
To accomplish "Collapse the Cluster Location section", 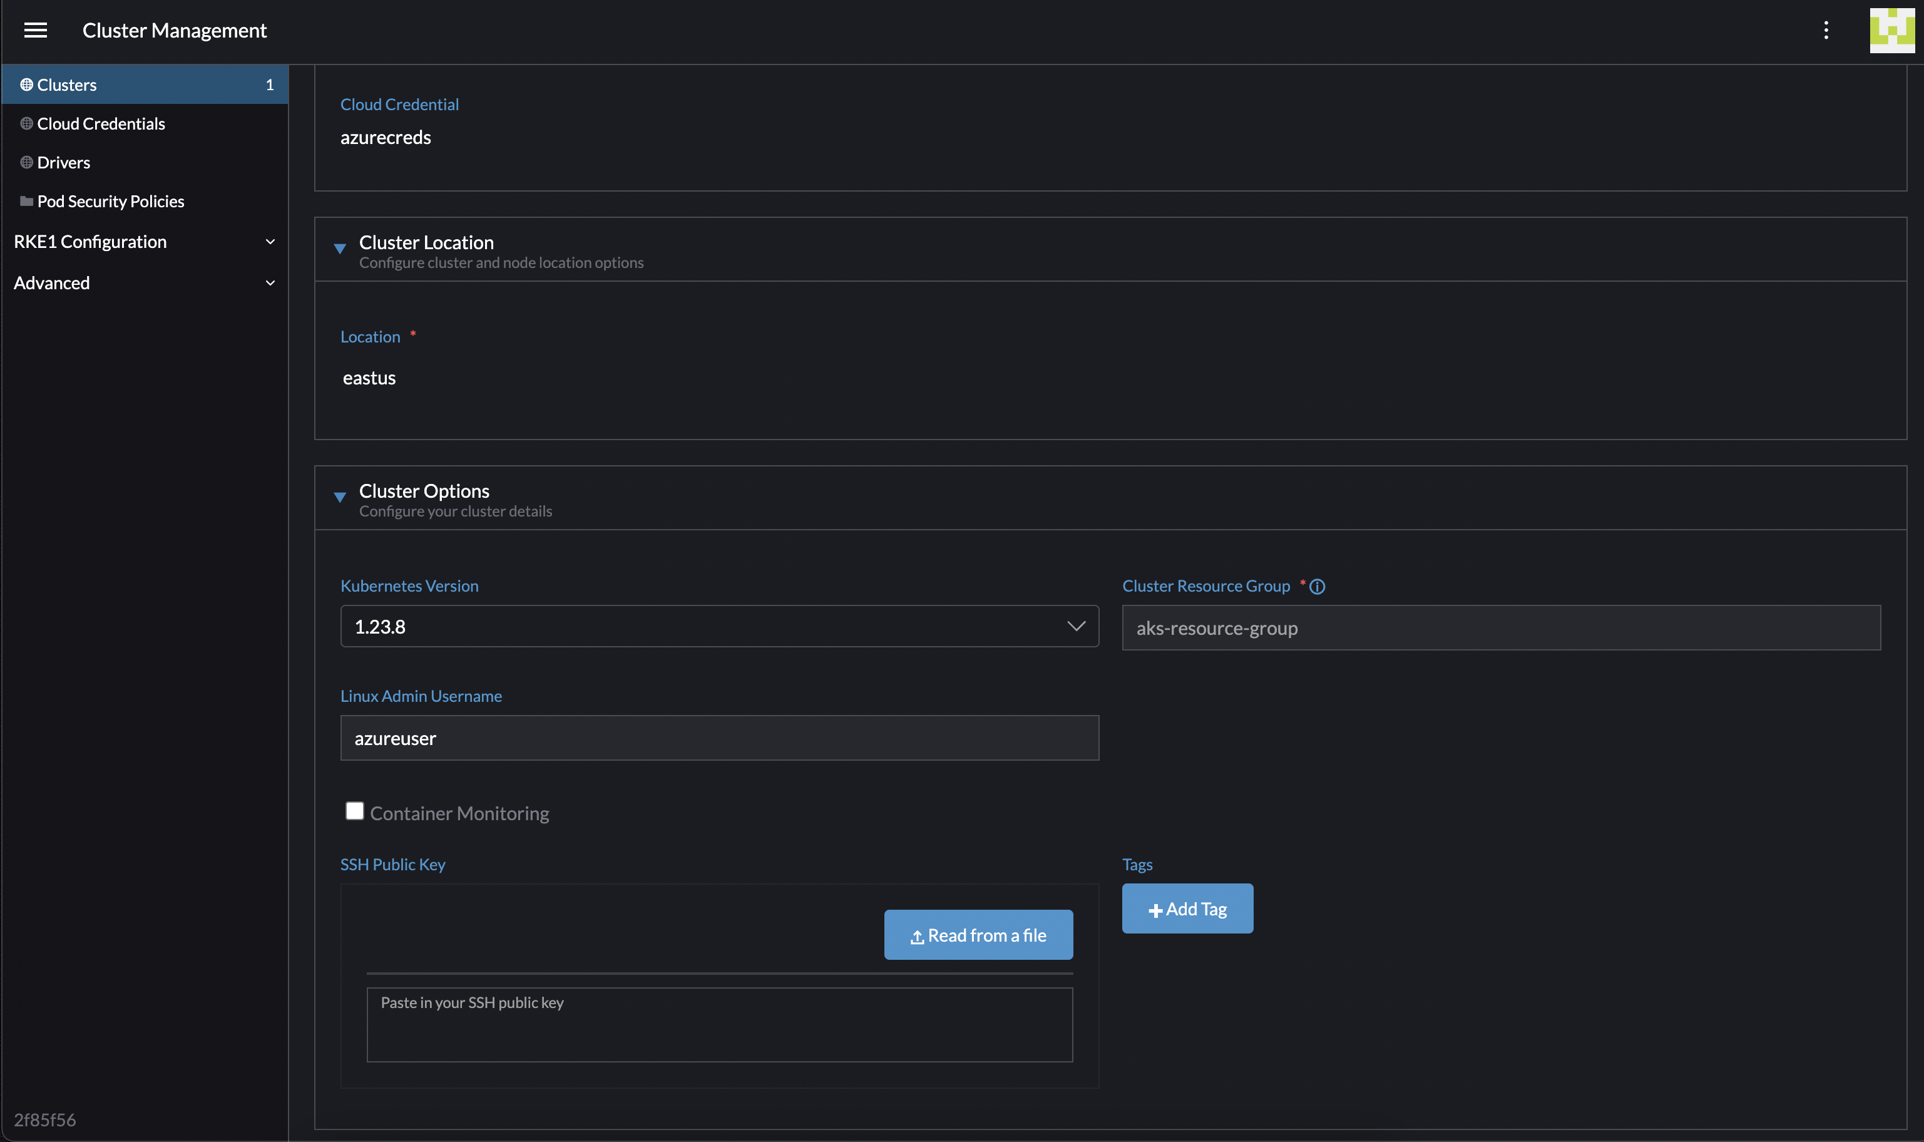I will [x=340, y=249].
